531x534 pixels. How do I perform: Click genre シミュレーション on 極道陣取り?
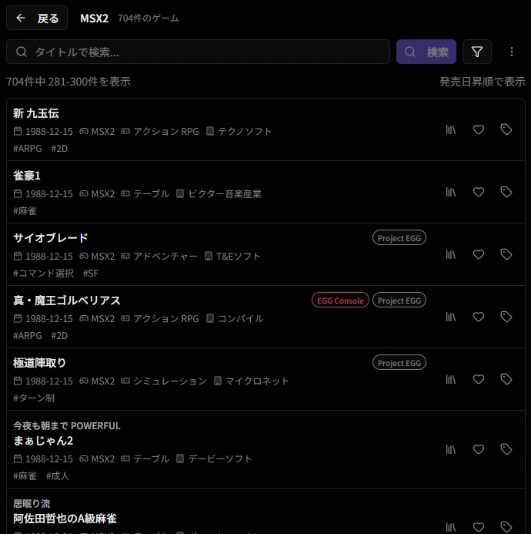170,381
